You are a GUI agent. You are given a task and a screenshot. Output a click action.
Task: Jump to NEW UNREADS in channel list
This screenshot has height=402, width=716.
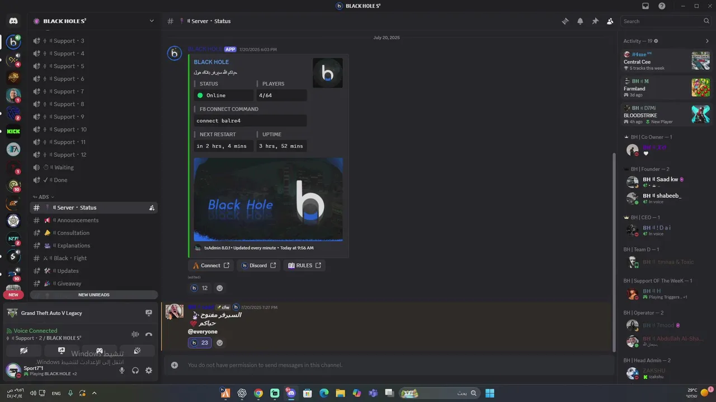[x=93, y=295]
